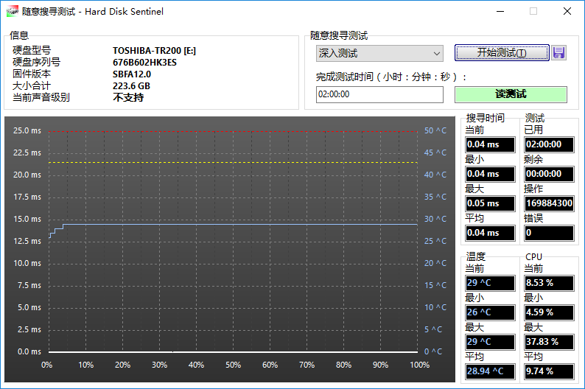Click the 错误 count field
585x389 pixels.
click(549, 233)
